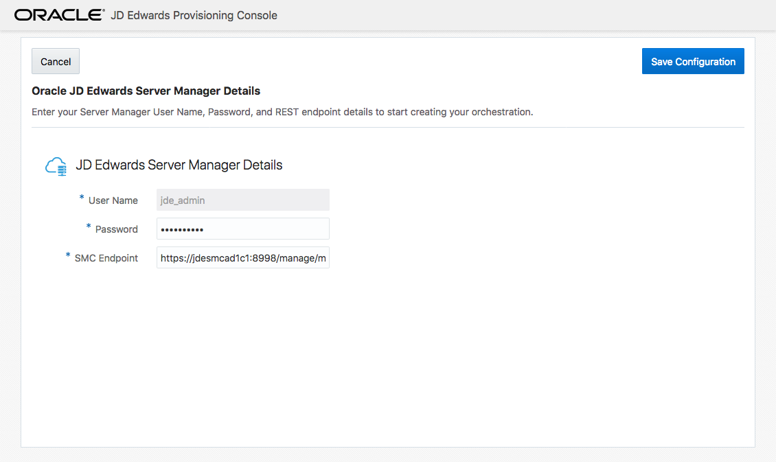Click the jde_admin text in User Name
776x462 pixels.
click(x=183, y=200)
